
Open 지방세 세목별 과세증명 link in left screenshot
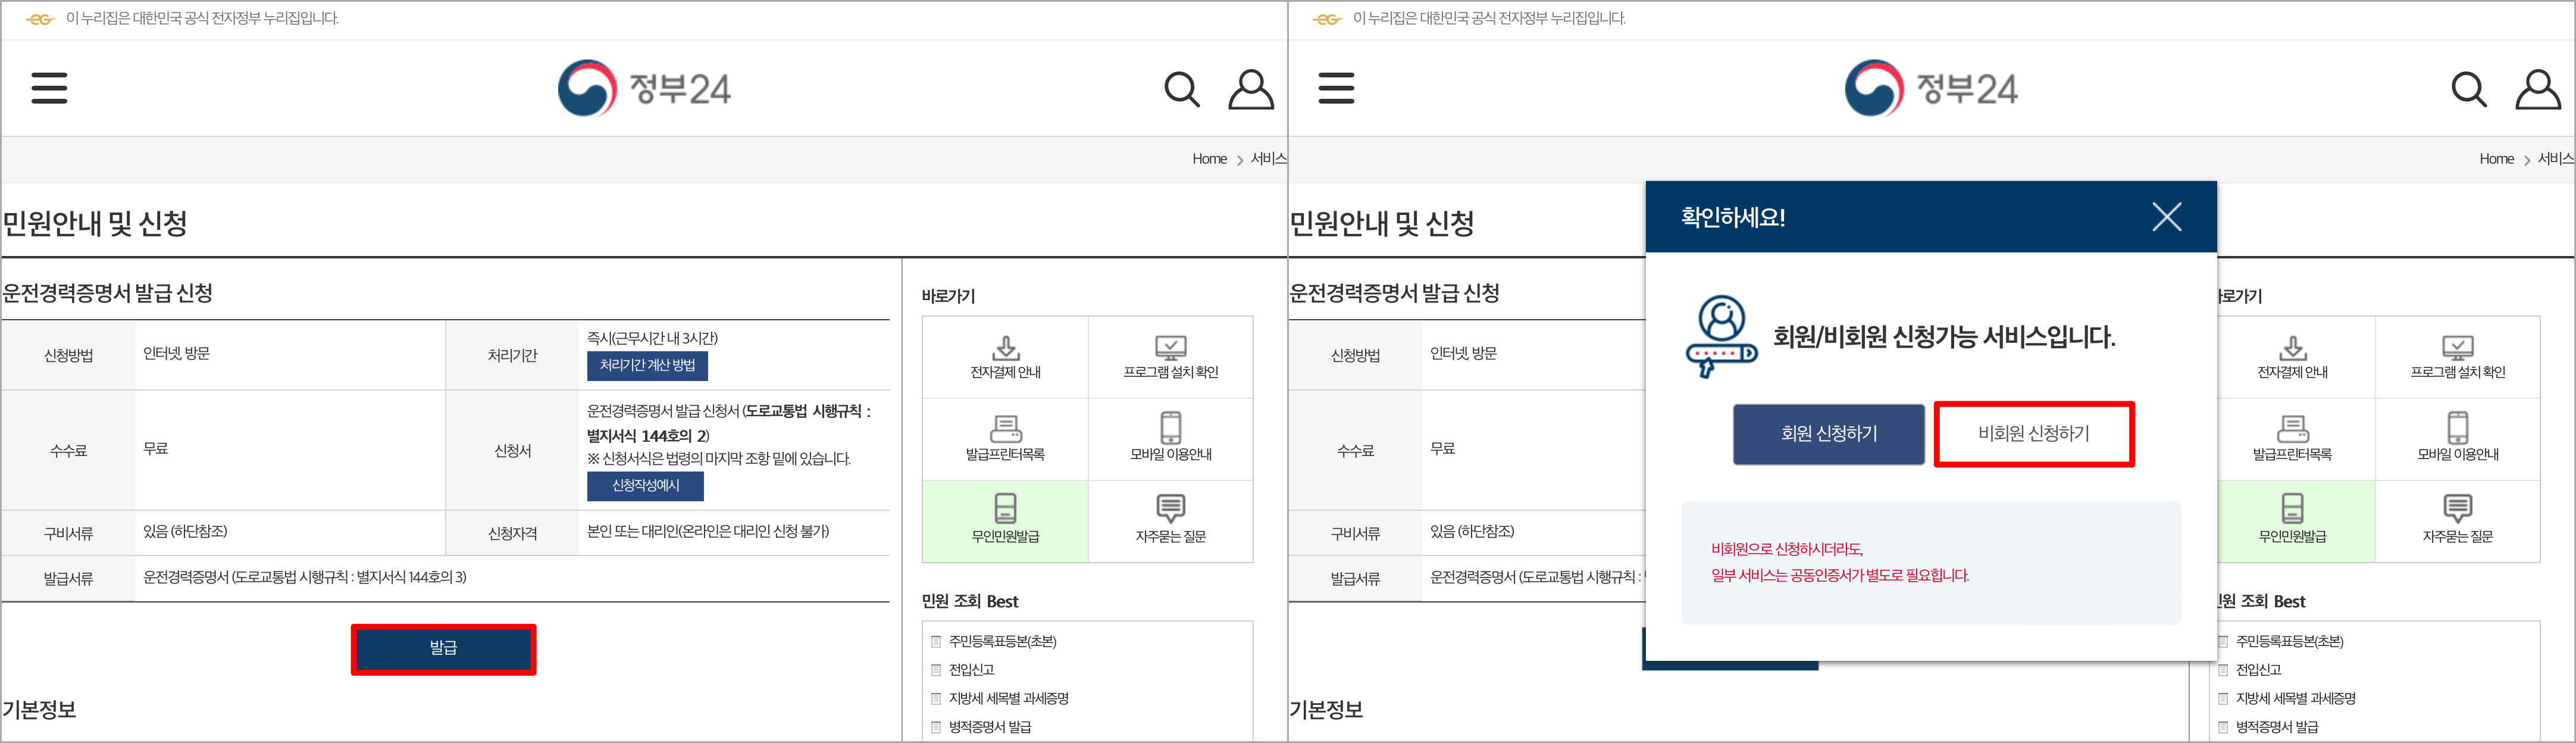pyautogui.click(x=1008, y=699)
